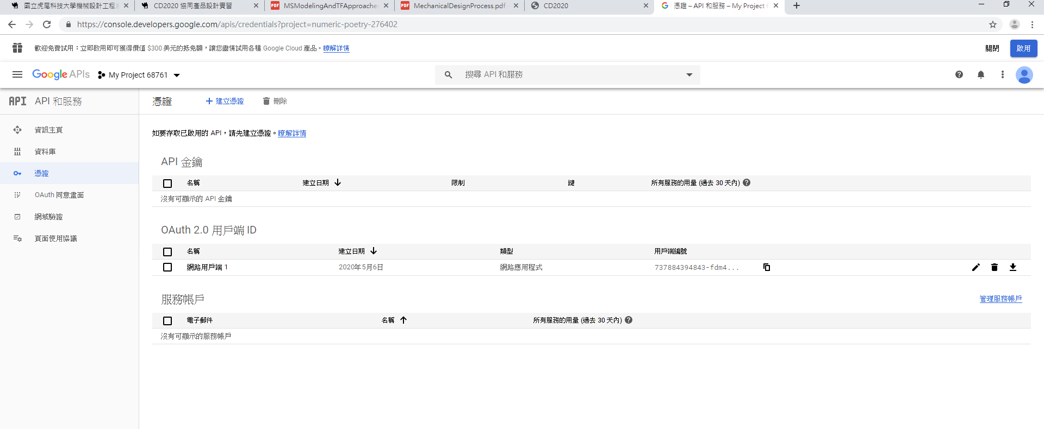
Task: Open the three-dot more options menu
Action: (x=1002, y=74)
